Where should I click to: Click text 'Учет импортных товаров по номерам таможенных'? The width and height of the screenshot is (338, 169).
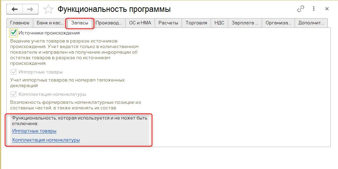pos(68,80)
